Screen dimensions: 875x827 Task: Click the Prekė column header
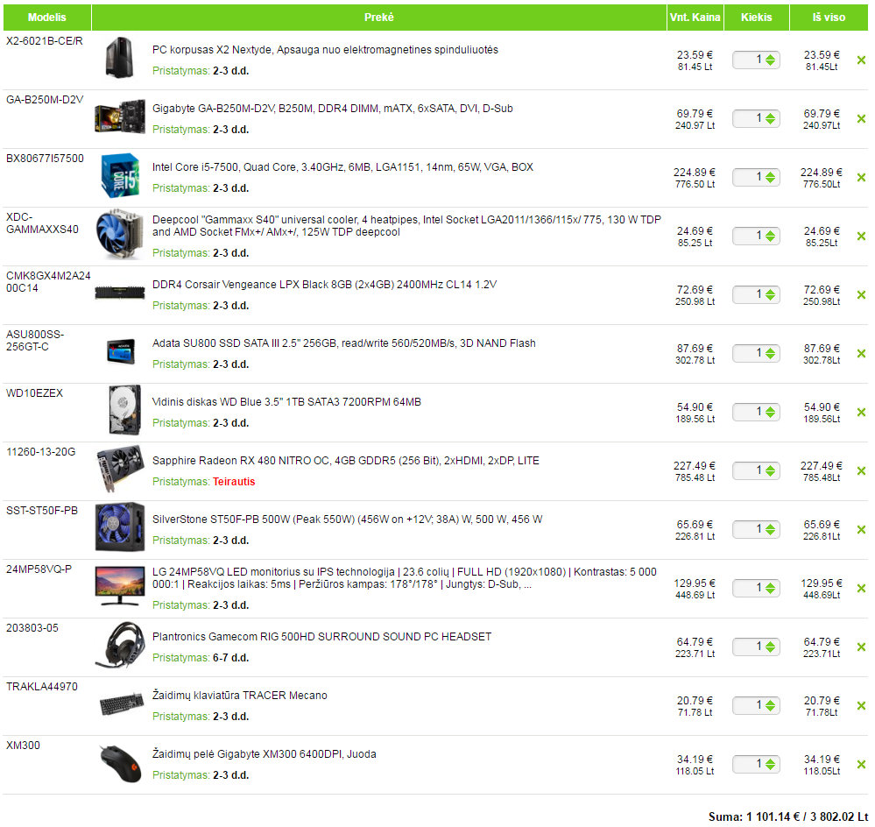(x=379, y=18)
